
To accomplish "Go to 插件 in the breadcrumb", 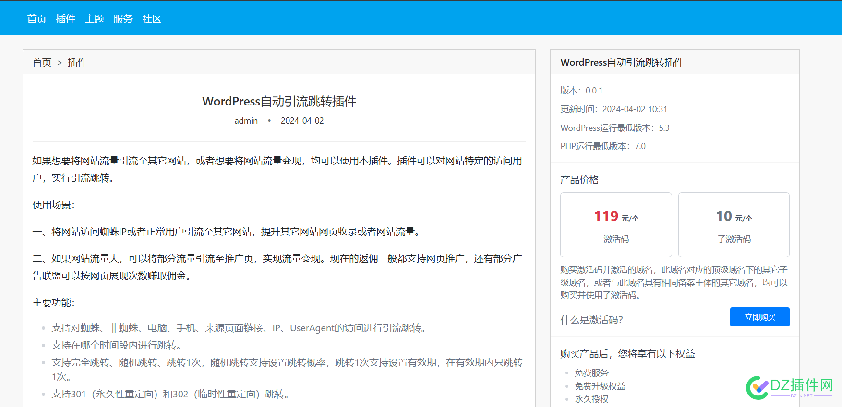I will click(77, 62).
